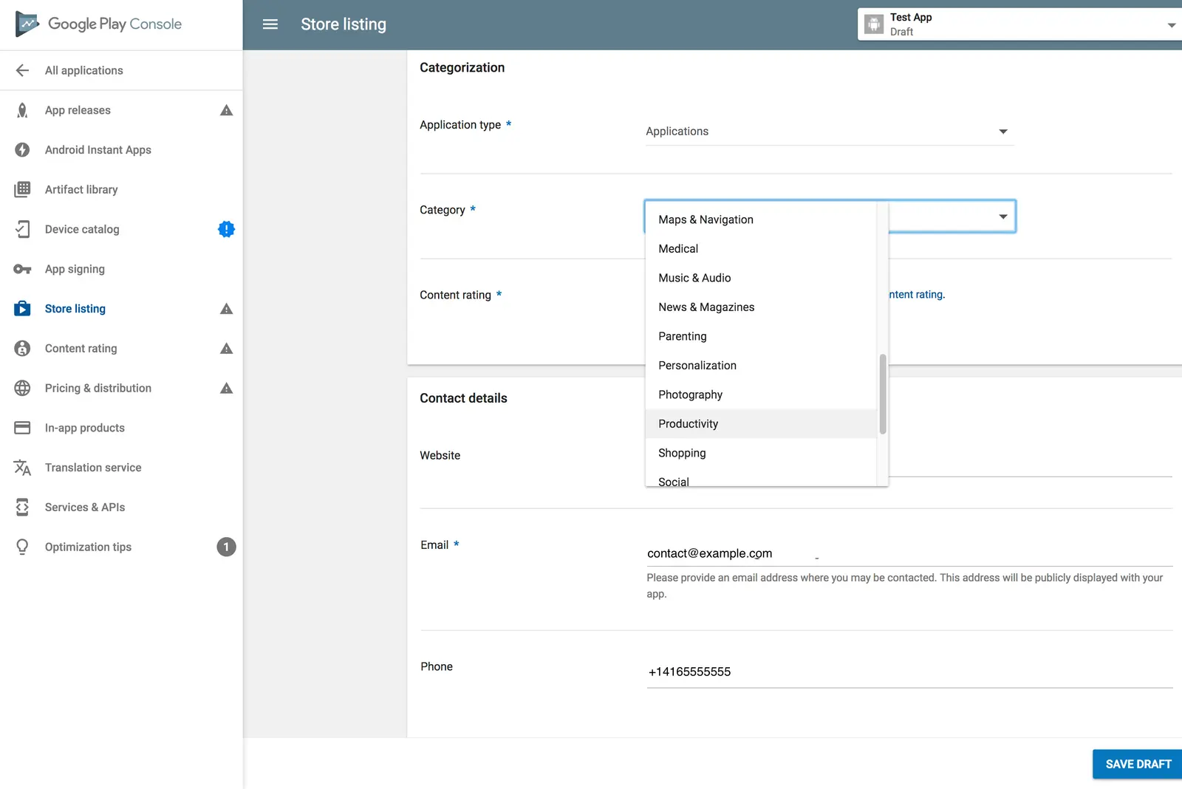Click the number 1 badge on Optimization tips

pos(226,547)
